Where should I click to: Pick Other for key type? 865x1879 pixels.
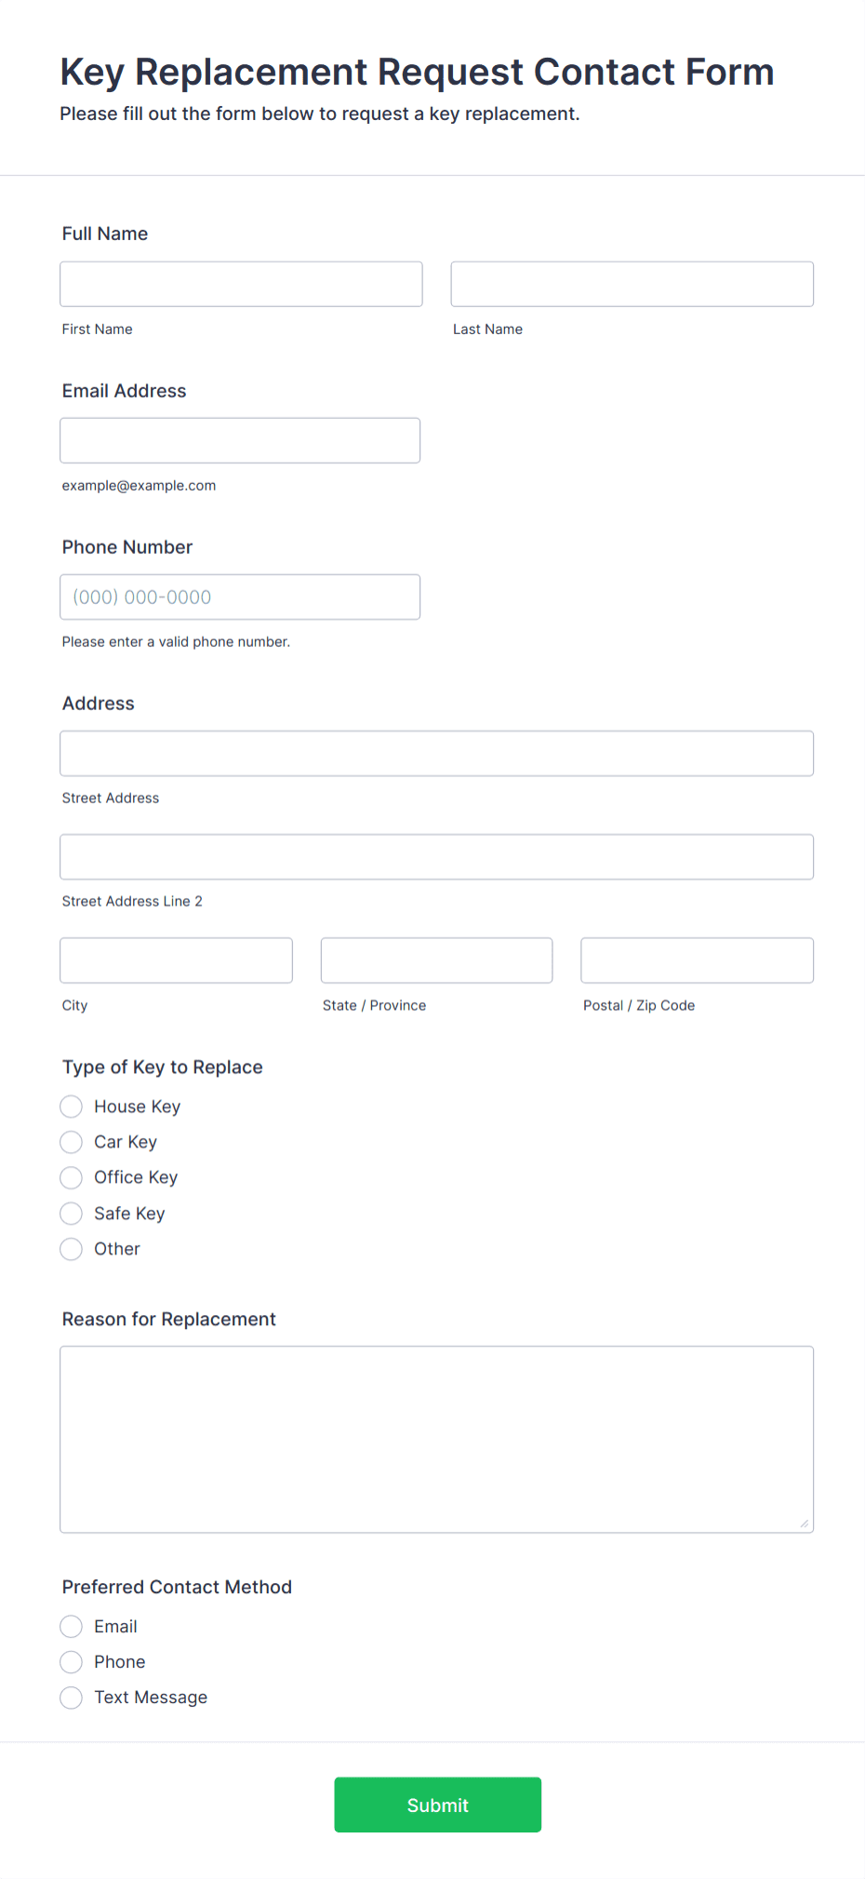click(71, 1249)
